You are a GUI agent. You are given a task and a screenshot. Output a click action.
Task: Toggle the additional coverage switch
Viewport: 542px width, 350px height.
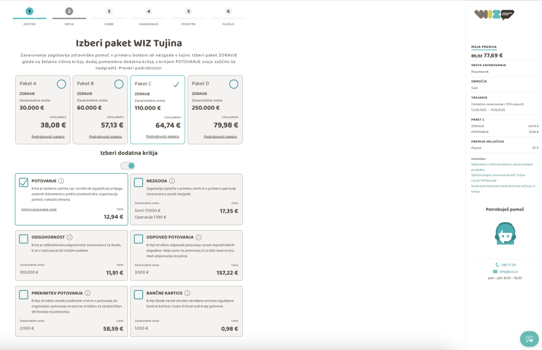click(127, 166)
